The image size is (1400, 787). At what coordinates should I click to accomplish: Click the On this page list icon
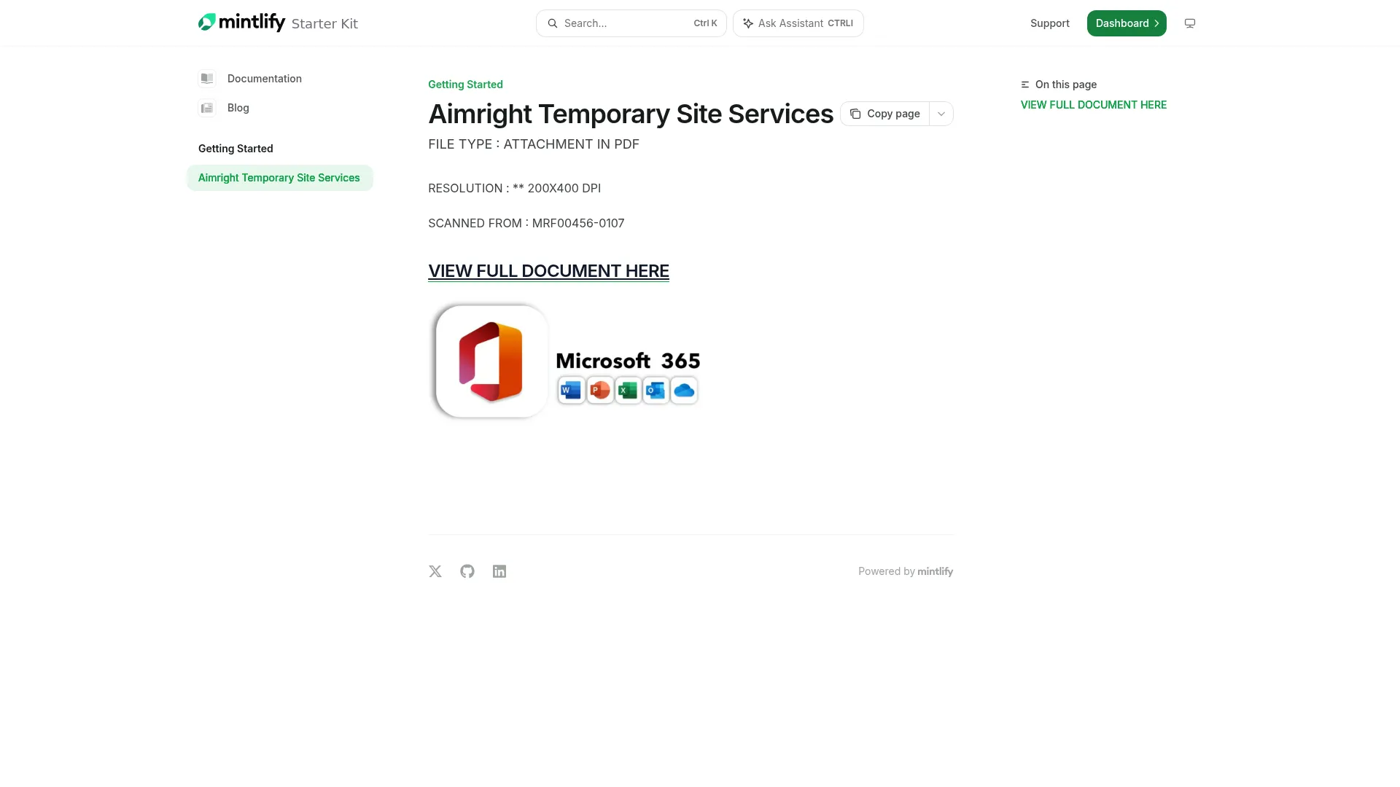point(1025,85)
